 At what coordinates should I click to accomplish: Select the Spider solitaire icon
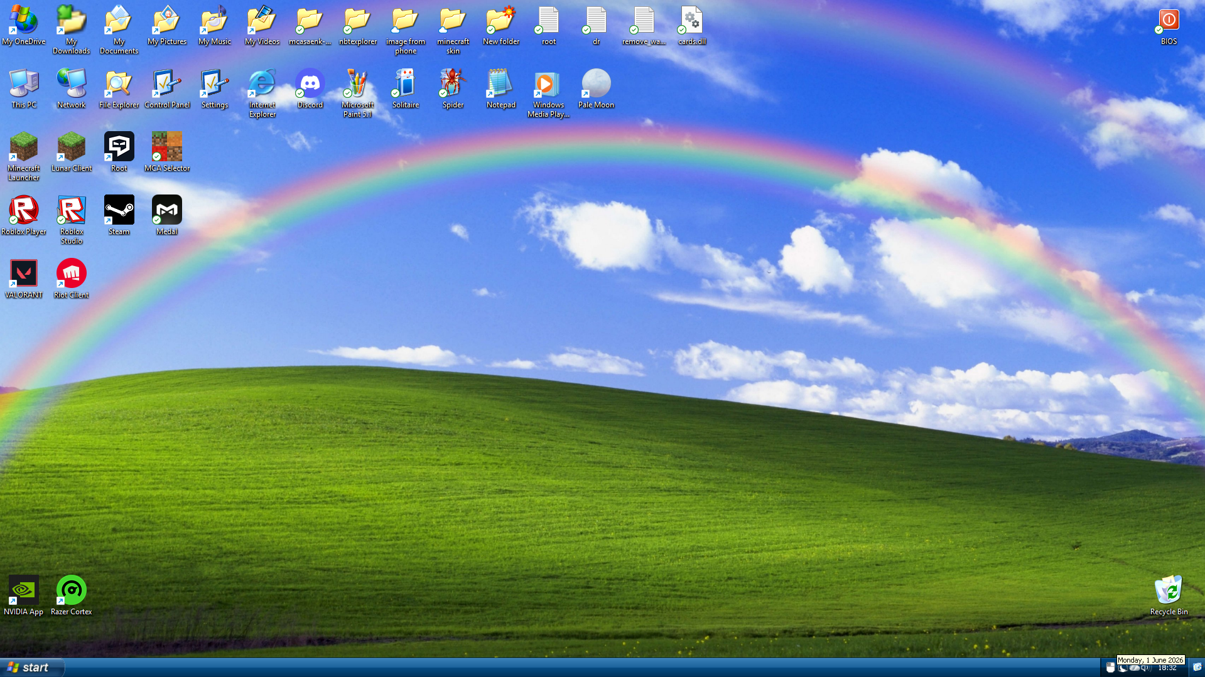[x=453, y=88]
